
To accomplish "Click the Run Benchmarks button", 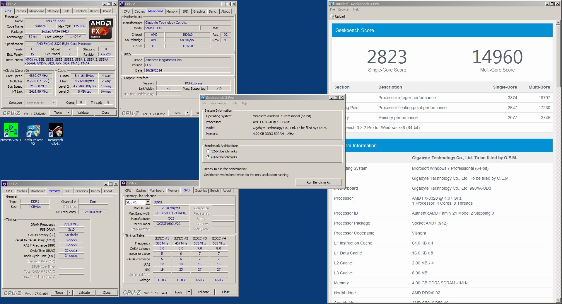I will pos(318,182).
